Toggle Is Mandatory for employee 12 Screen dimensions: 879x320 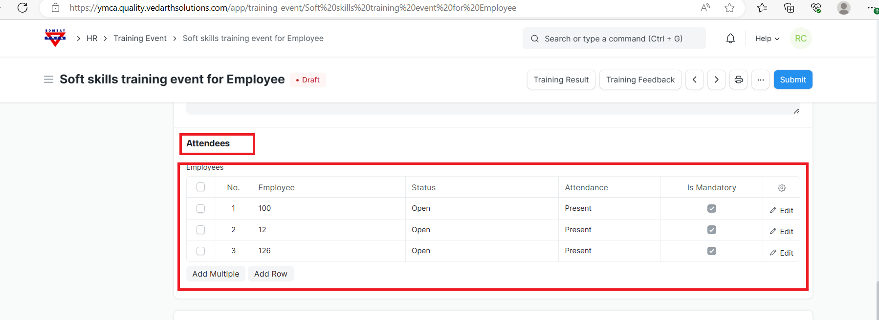pos(711,230)
